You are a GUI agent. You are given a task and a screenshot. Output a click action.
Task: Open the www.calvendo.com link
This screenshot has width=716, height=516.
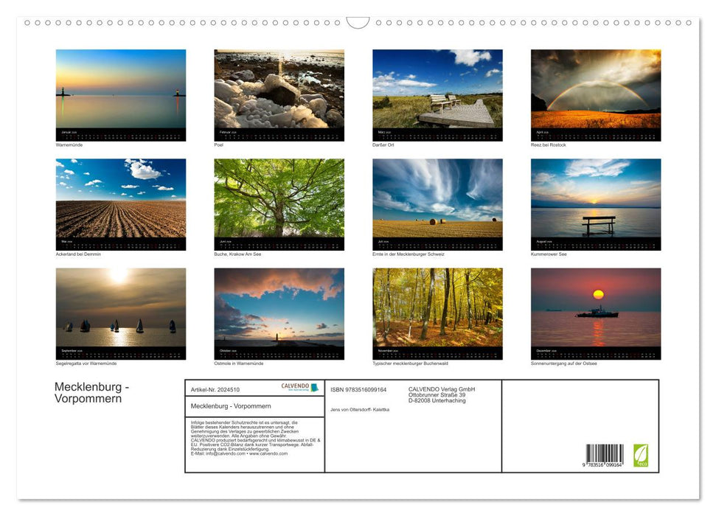268,453
